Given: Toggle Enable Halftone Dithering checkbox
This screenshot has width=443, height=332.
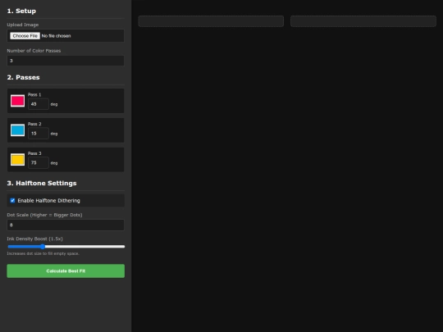Looking at the screenshot, I should pyautogui.click(x=12, y=201).
